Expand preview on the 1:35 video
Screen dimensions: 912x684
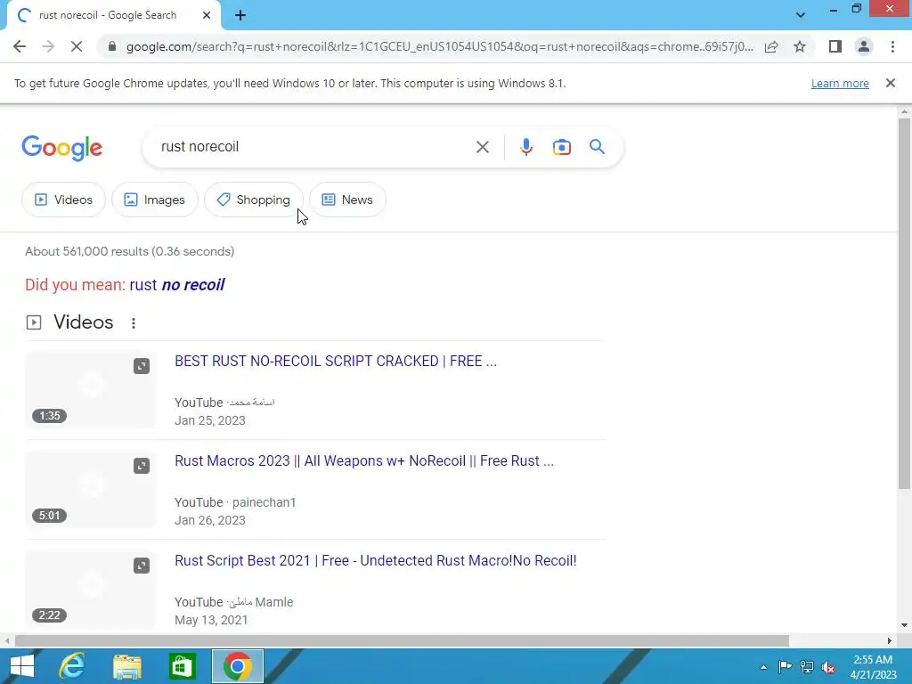pyautogui.click(x=142, y=366)
